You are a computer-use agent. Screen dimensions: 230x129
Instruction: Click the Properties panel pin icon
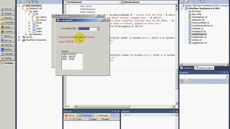(x=224, y=72)
